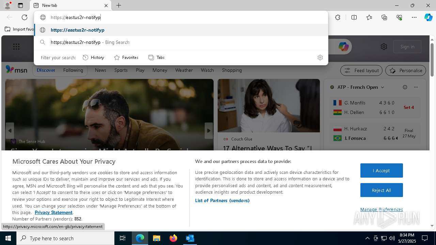Click the refresh page icon
The height and width of the screenshot is (245, 436).
click(25, 17)
